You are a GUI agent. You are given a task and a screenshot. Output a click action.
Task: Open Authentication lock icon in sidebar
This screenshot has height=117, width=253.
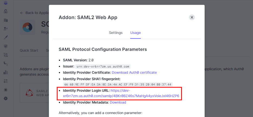click(x=6, y=12)
